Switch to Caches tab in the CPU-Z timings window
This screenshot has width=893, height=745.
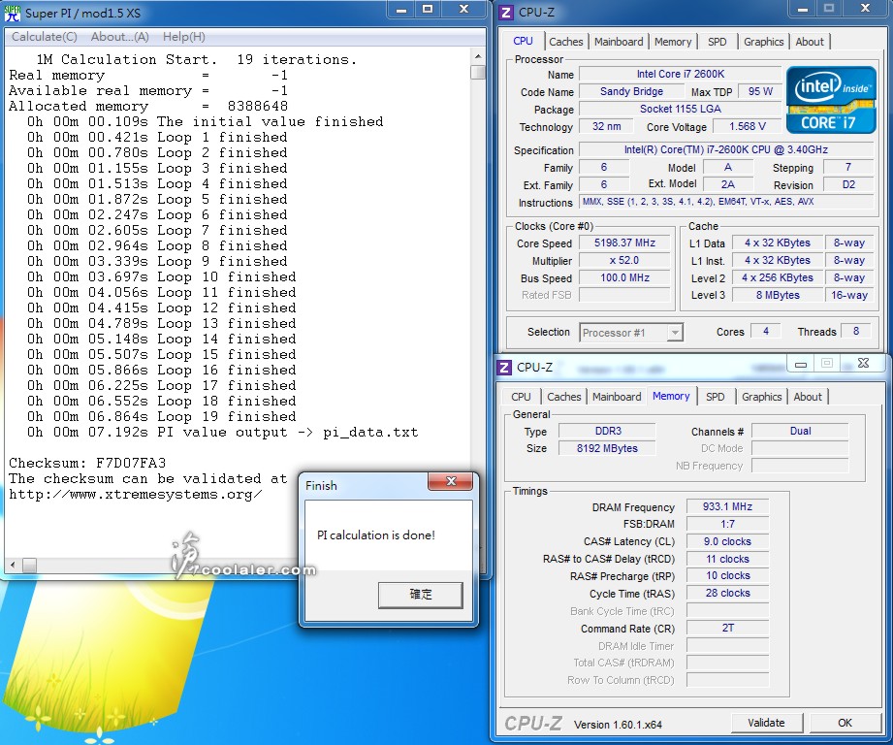click(563, 397)
